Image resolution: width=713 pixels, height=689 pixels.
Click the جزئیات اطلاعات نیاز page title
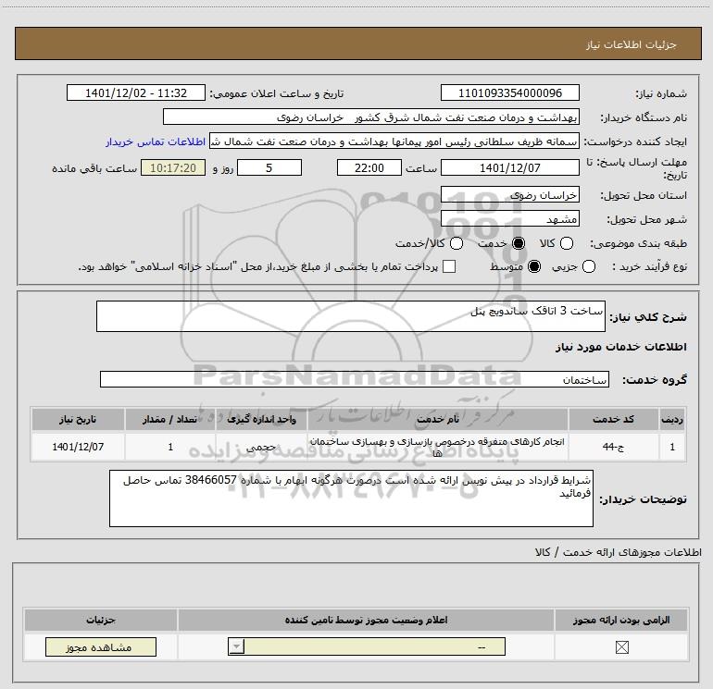[x=632, y=44]
